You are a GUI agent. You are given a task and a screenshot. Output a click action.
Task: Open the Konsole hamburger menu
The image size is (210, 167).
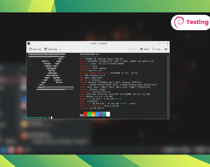(166, 49)
